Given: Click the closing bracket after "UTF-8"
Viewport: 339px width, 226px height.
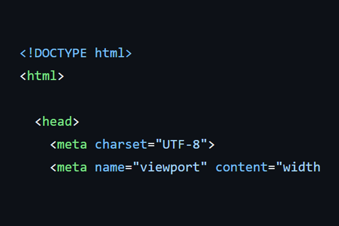Looking at the screenshot, I should (211, 145).
